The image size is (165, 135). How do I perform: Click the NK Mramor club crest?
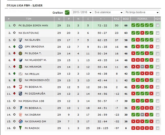coord(21,67)
